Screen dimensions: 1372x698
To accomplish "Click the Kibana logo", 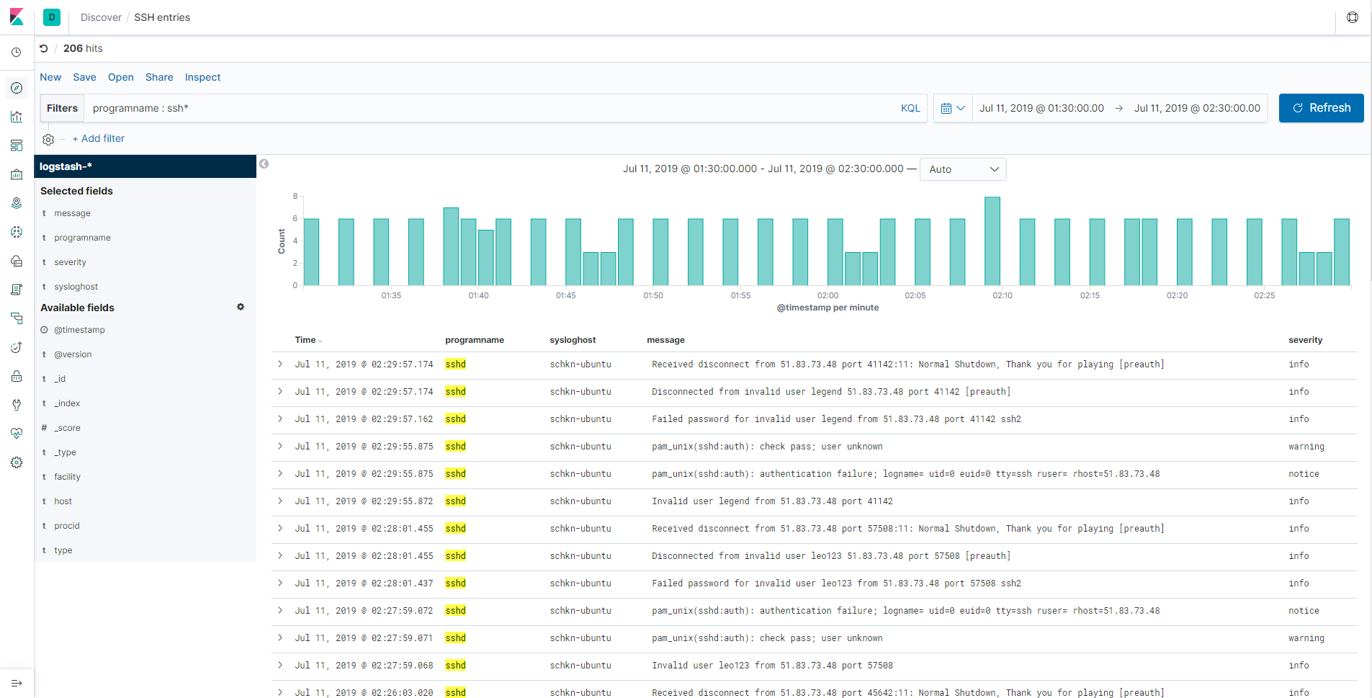I will click(x=17, y=17).
